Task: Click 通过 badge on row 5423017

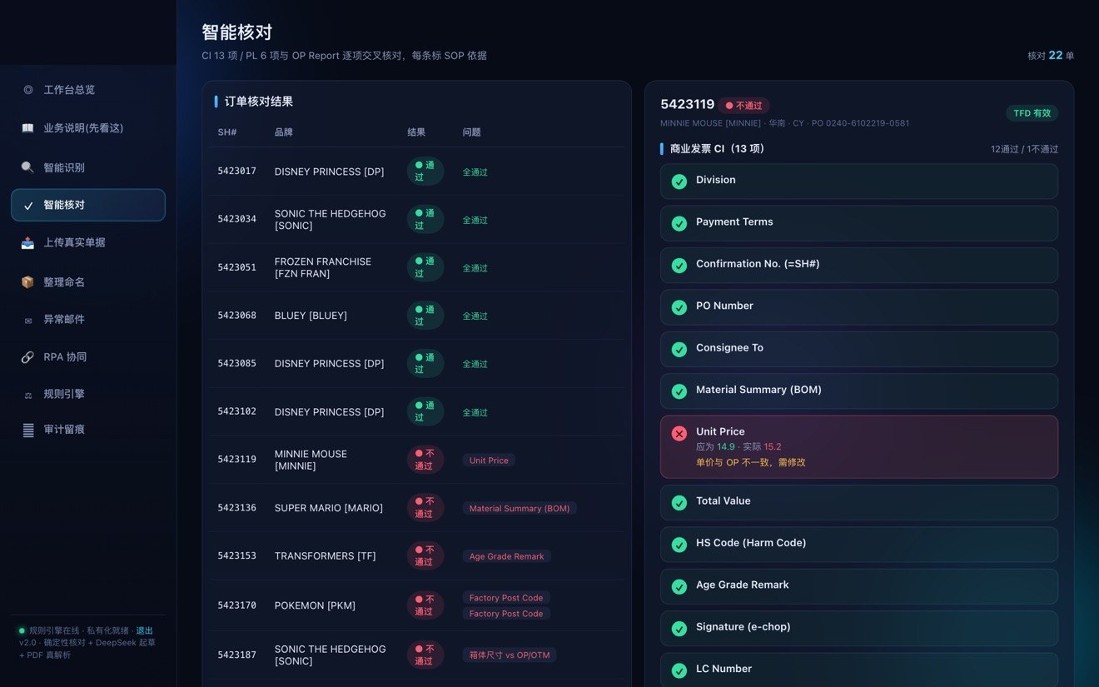Action: (x=425, y=172)
